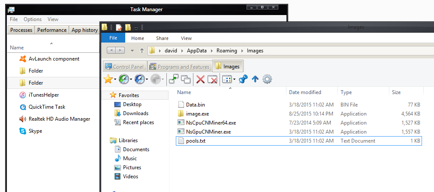Click the Explorer folder icon in title bar
The image size is (434, 192).
[104, 27]
